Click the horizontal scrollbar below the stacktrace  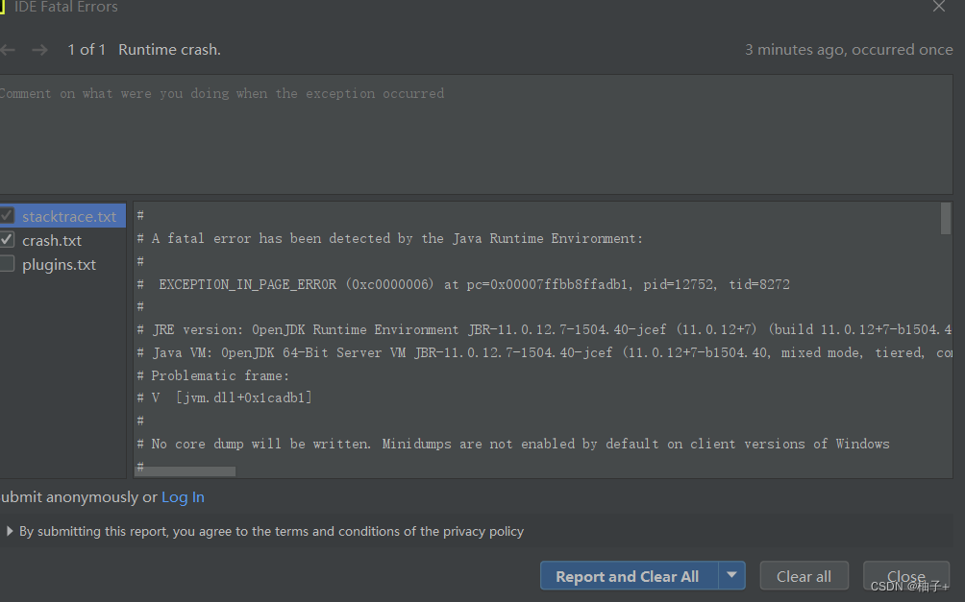186,470
